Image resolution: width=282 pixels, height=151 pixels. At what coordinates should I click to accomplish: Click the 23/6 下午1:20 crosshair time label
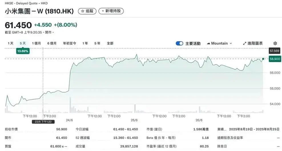coord(43,122)
